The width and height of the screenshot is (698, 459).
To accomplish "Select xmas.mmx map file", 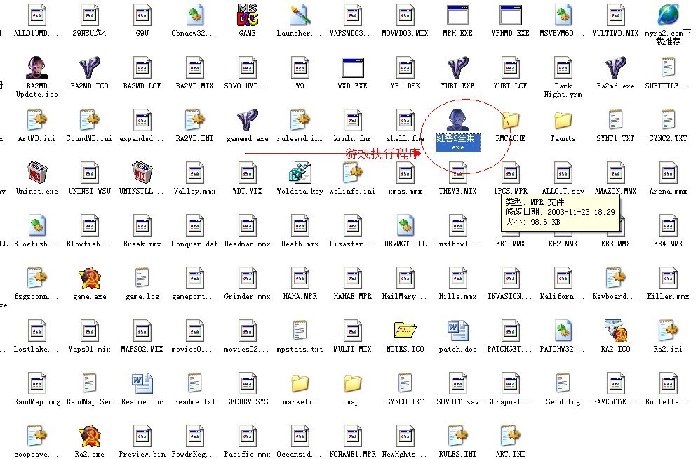I will click(x=405, y=173).
